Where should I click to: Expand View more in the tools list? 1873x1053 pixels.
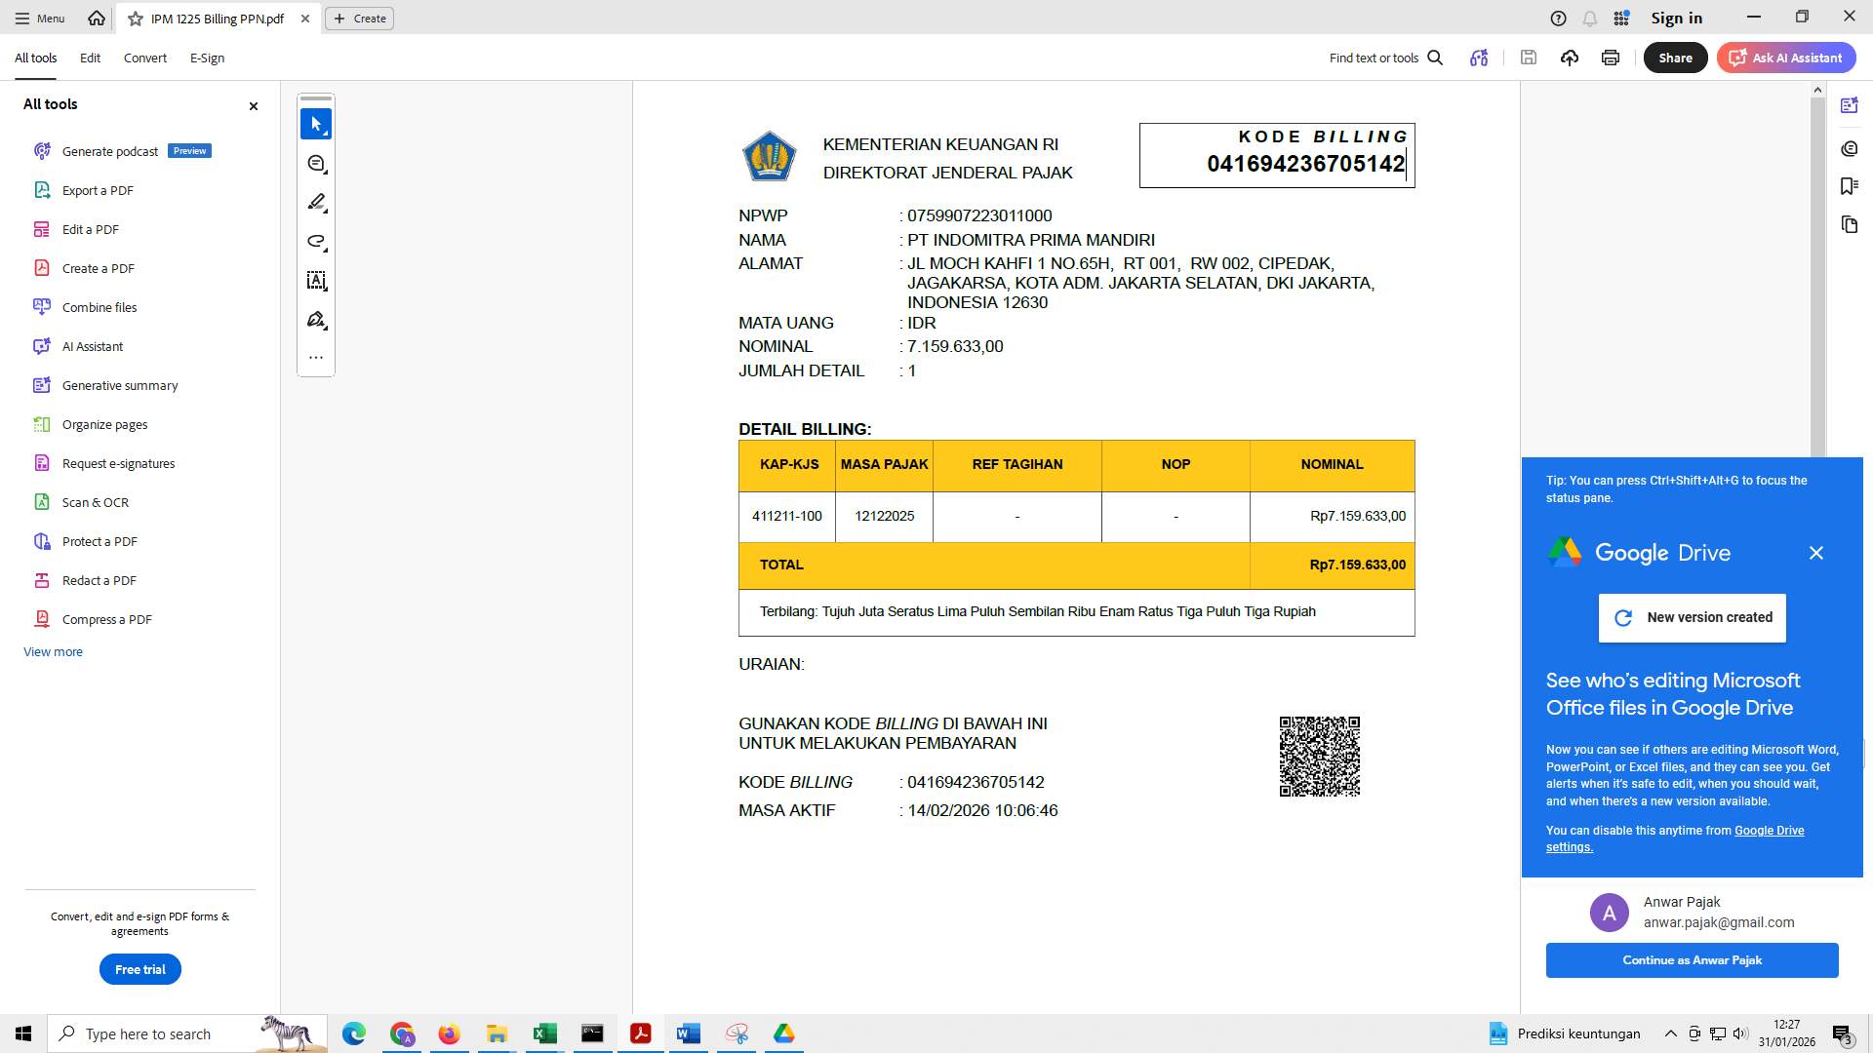[53, 651]
